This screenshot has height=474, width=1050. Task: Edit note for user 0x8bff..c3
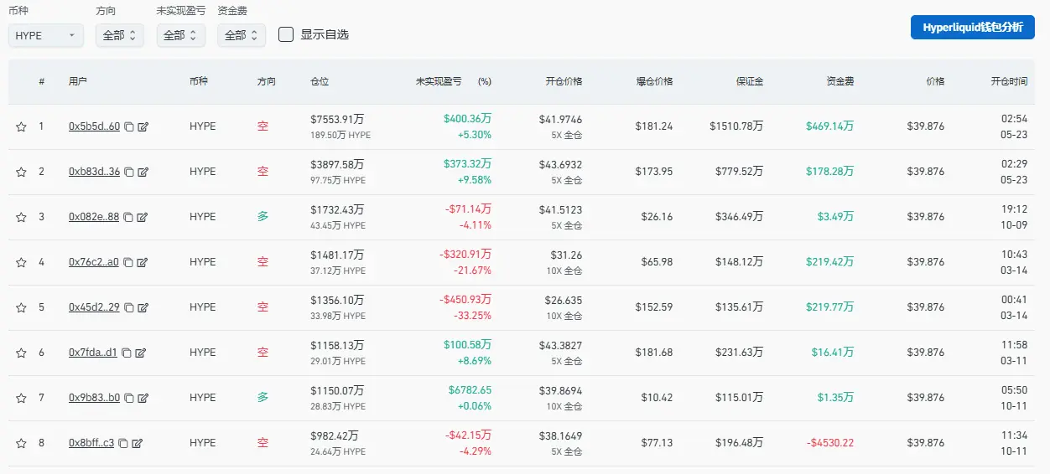[x=137, y=443]
